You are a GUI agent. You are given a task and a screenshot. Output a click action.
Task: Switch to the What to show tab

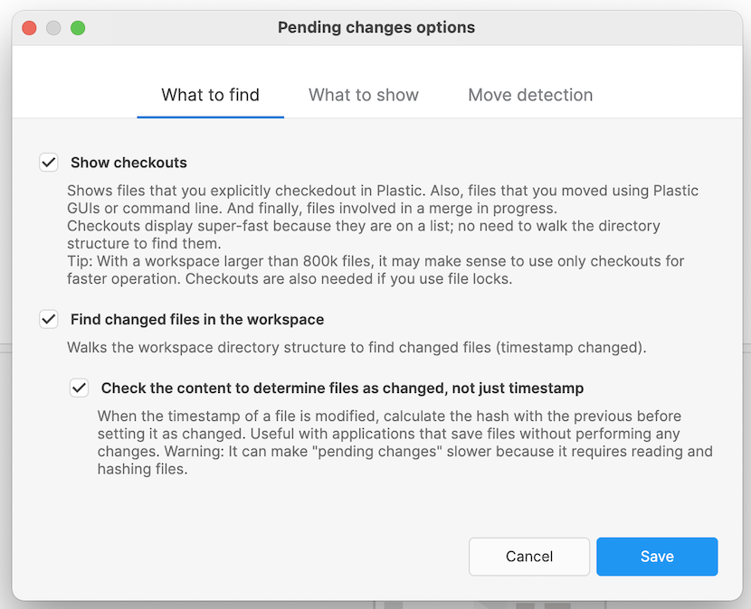coord(363,95)
